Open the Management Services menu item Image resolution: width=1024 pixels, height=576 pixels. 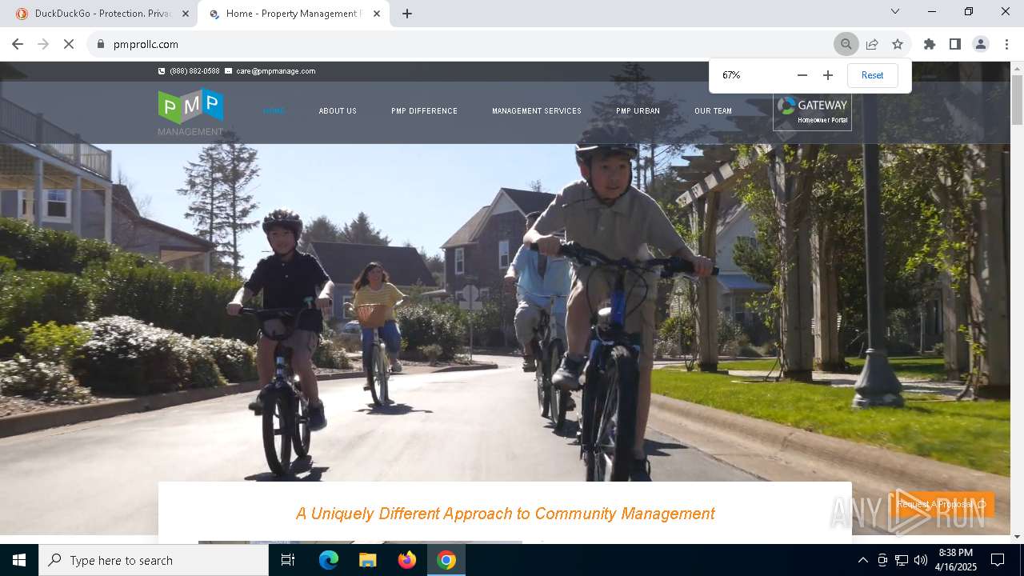pos(537,111)
